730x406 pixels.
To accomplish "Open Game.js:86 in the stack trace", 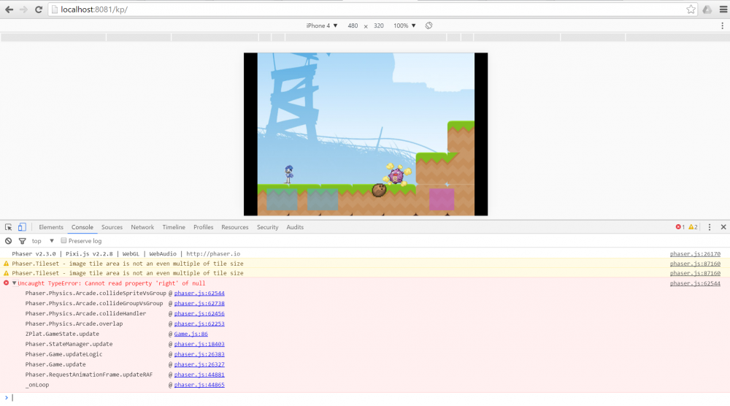I will (x=191, y=334).
